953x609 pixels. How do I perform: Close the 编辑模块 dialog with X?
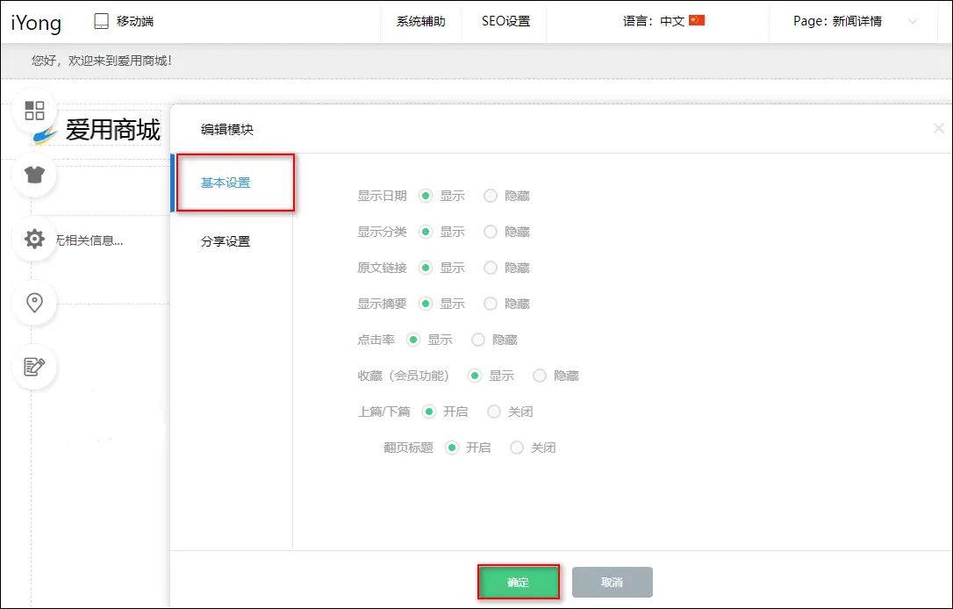tap(938, 129)
